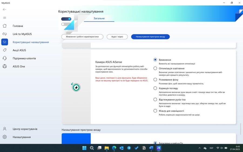Open Link to MyASUS link icon
The height and width of the screenshot is (152, 243).
[x=5, y=34]
